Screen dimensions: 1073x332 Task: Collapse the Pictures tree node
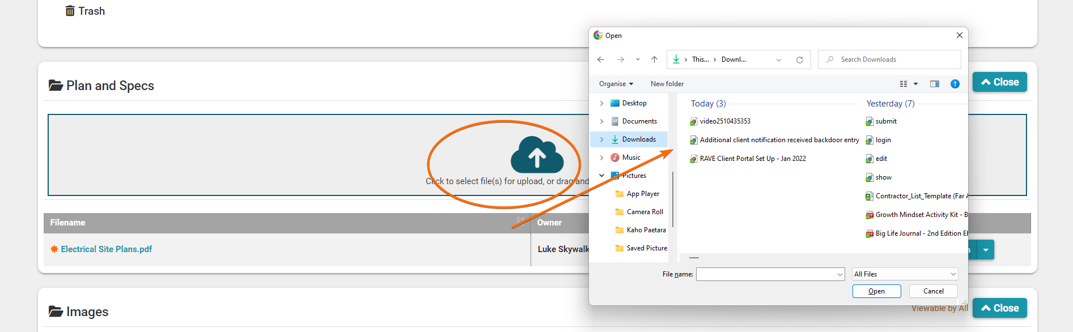(601, 176)
